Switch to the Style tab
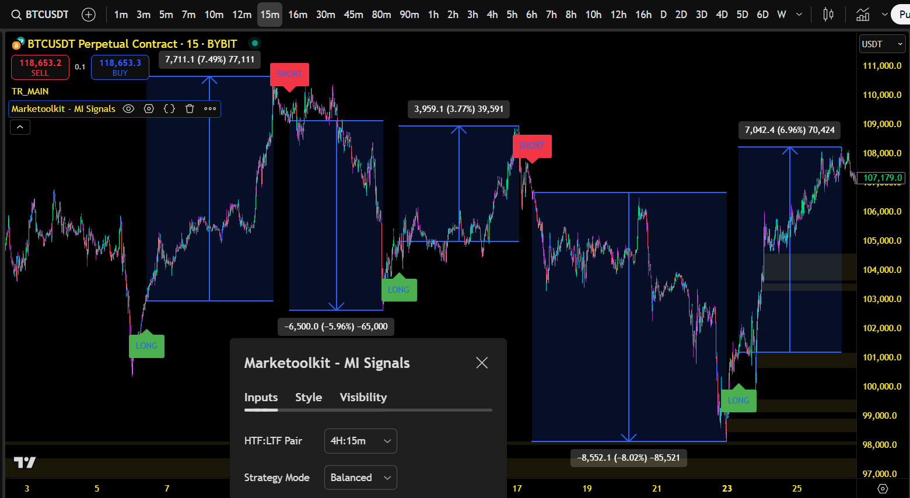 coord(309,397)
